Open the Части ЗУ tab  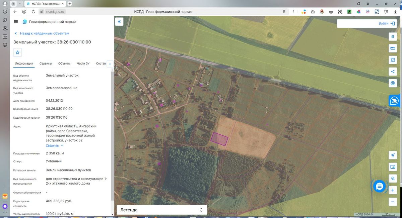click(83, 64)
